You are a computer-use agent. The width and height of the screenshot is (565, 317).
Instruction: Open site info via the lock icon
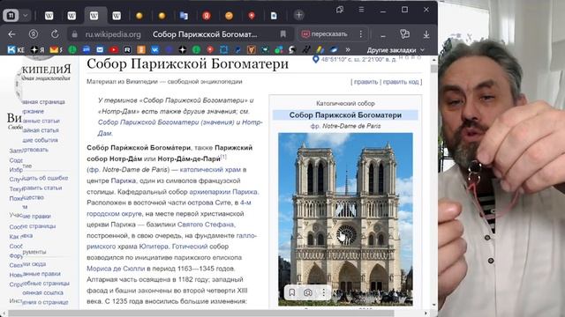click(74, 34)
